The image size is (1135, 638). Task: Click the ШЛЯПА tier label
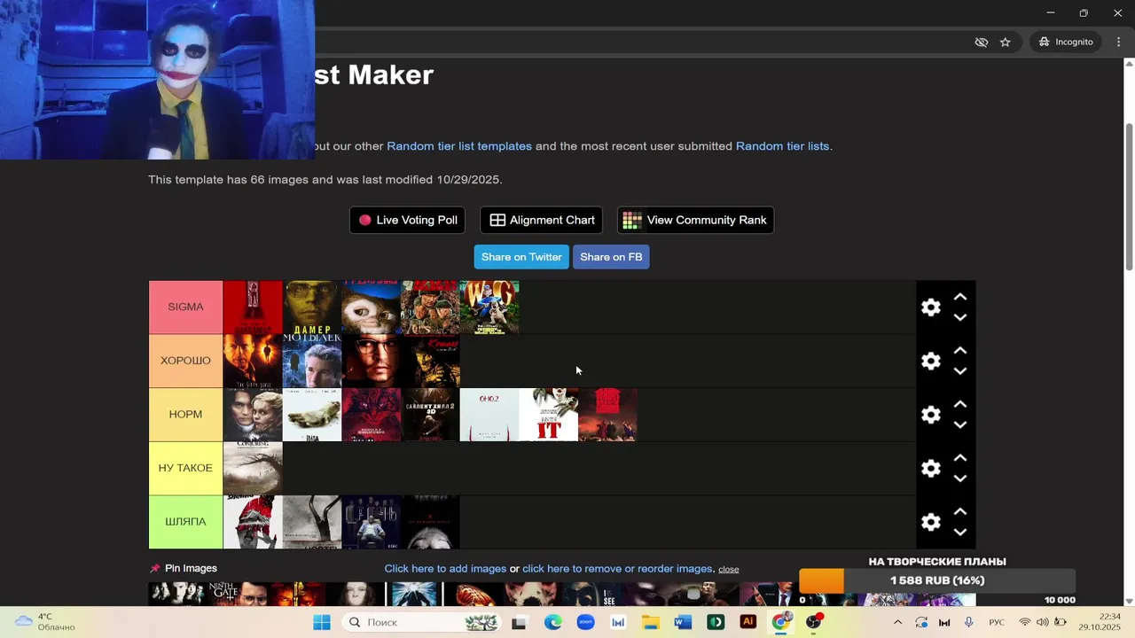point(185,522)
